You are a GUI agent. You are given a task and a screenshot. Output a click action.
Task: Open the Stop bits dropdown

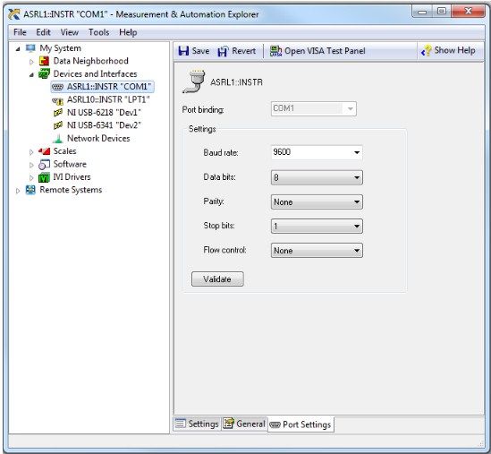[x=317, y=226]
